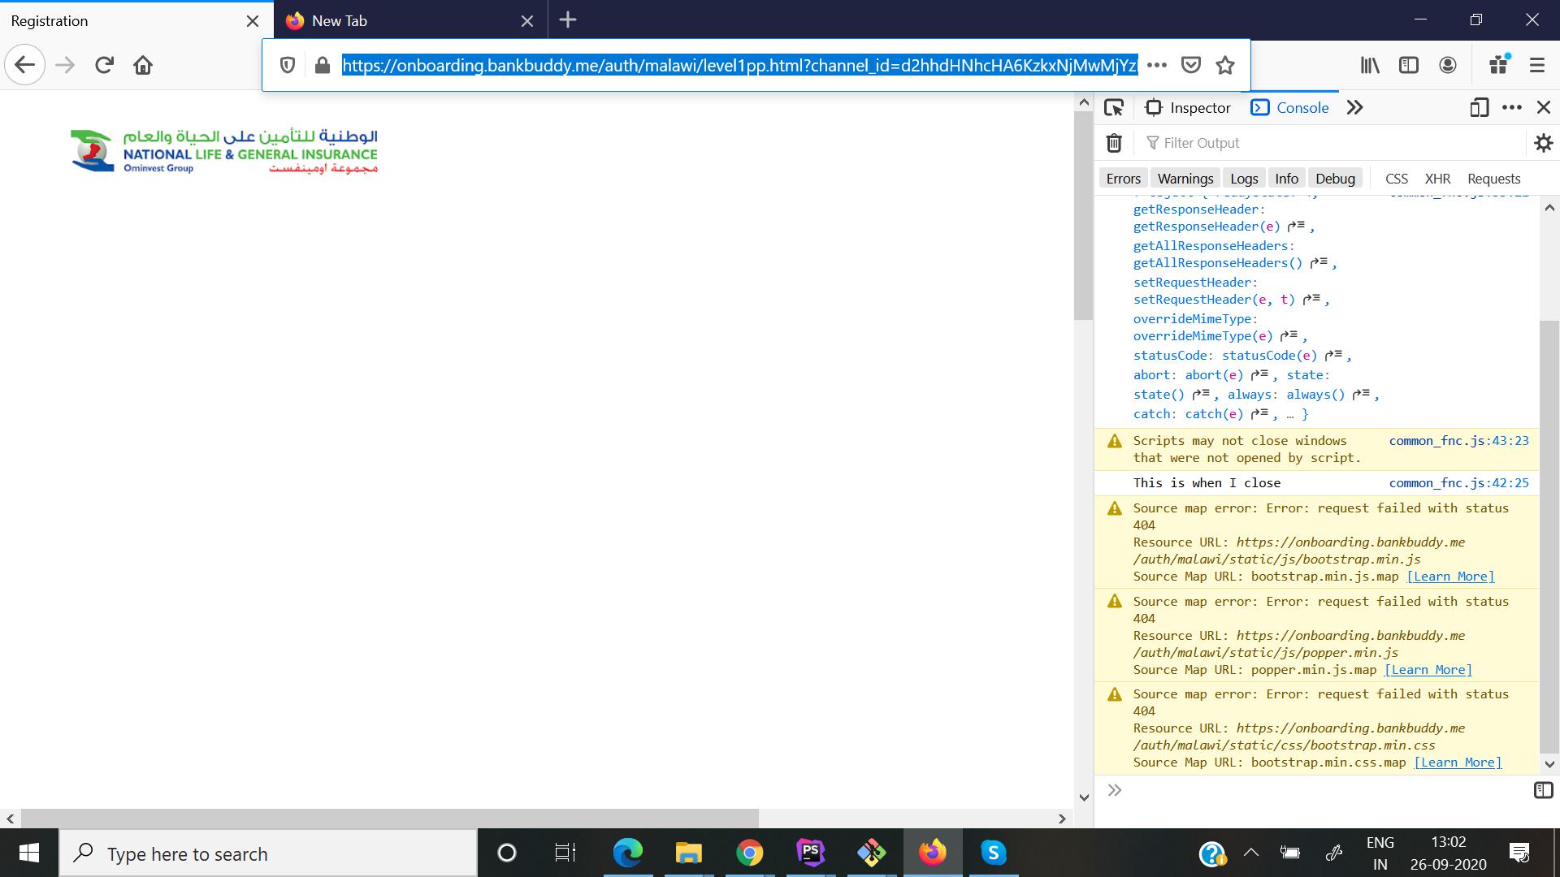The width and height of the screenshot is (1560, 877).
Task: Show hidden system tray icons
Action: coord(1251,853)
